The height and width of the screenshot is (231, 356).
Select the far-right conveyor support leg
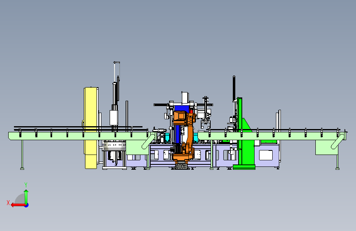[338, 162]
